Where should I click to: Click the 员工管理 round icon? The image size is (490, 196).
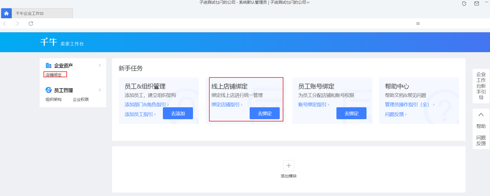pyautogui.click(x=48, y=90)
